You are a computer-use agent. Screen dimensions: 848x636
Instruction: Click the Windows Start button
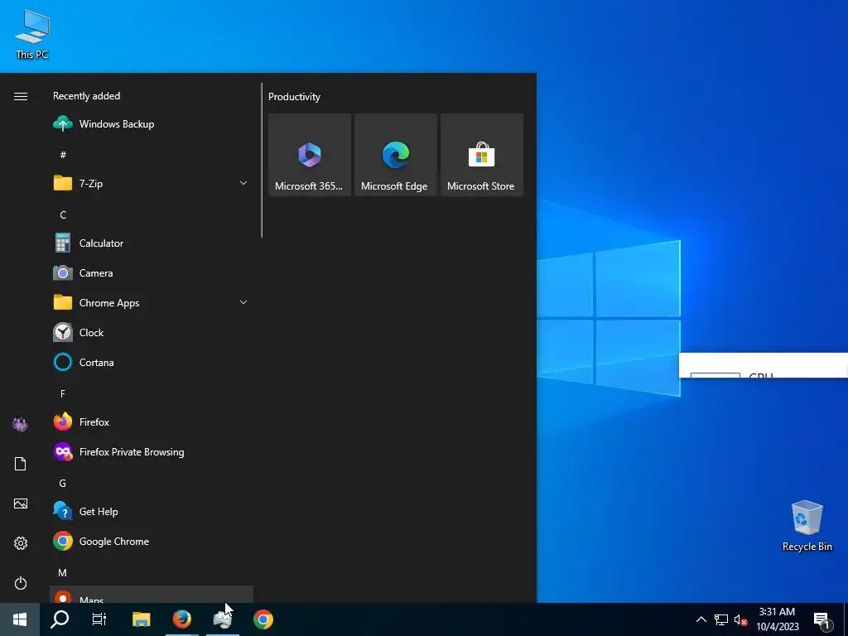pyautogui.click(x=20, y=619)
